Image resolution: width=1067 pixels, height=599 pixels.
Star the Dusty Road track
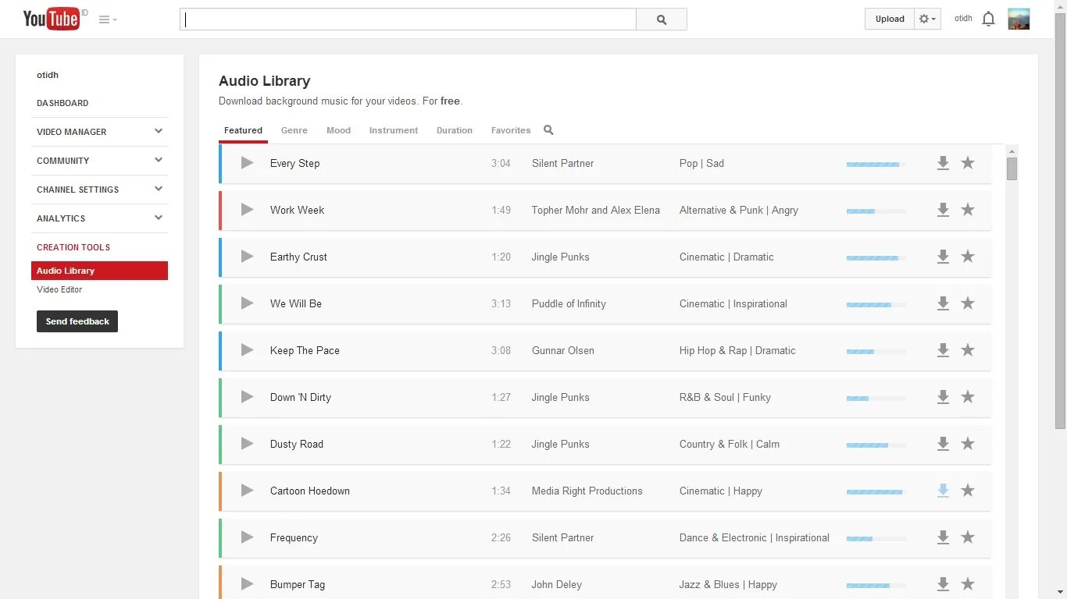point(968,443)
